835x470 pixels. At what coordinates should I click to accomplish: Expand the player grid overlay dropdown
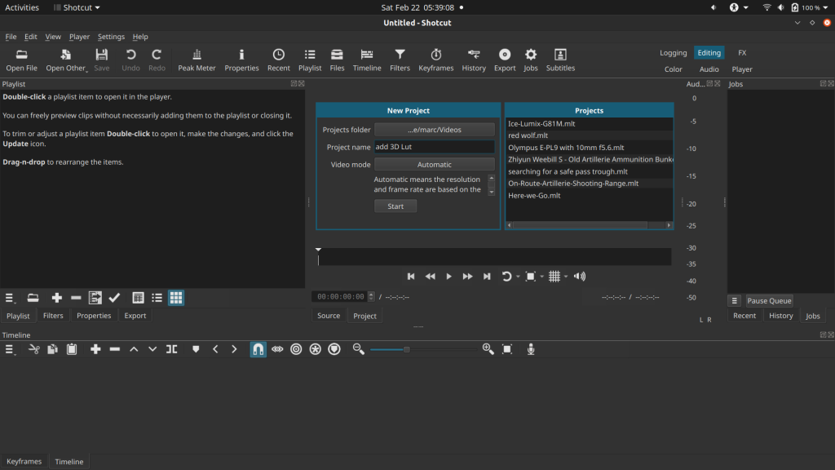pyautogui.click(x=566, y=277)
